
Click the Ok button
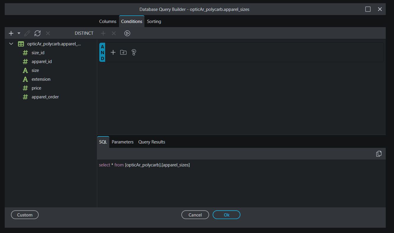(226, 215)
